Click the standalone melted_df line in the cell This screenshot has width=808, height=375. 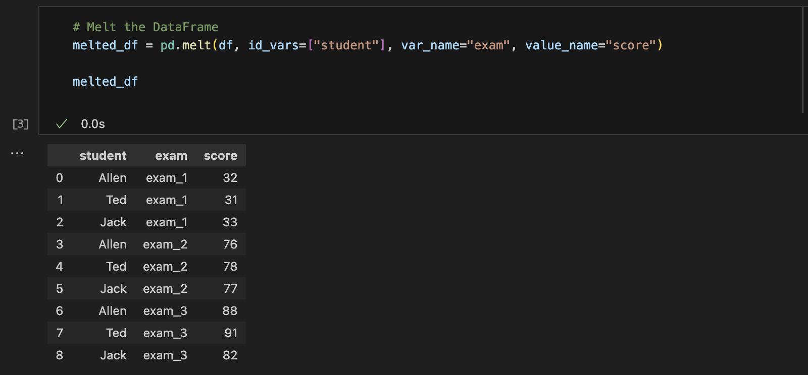105,82
